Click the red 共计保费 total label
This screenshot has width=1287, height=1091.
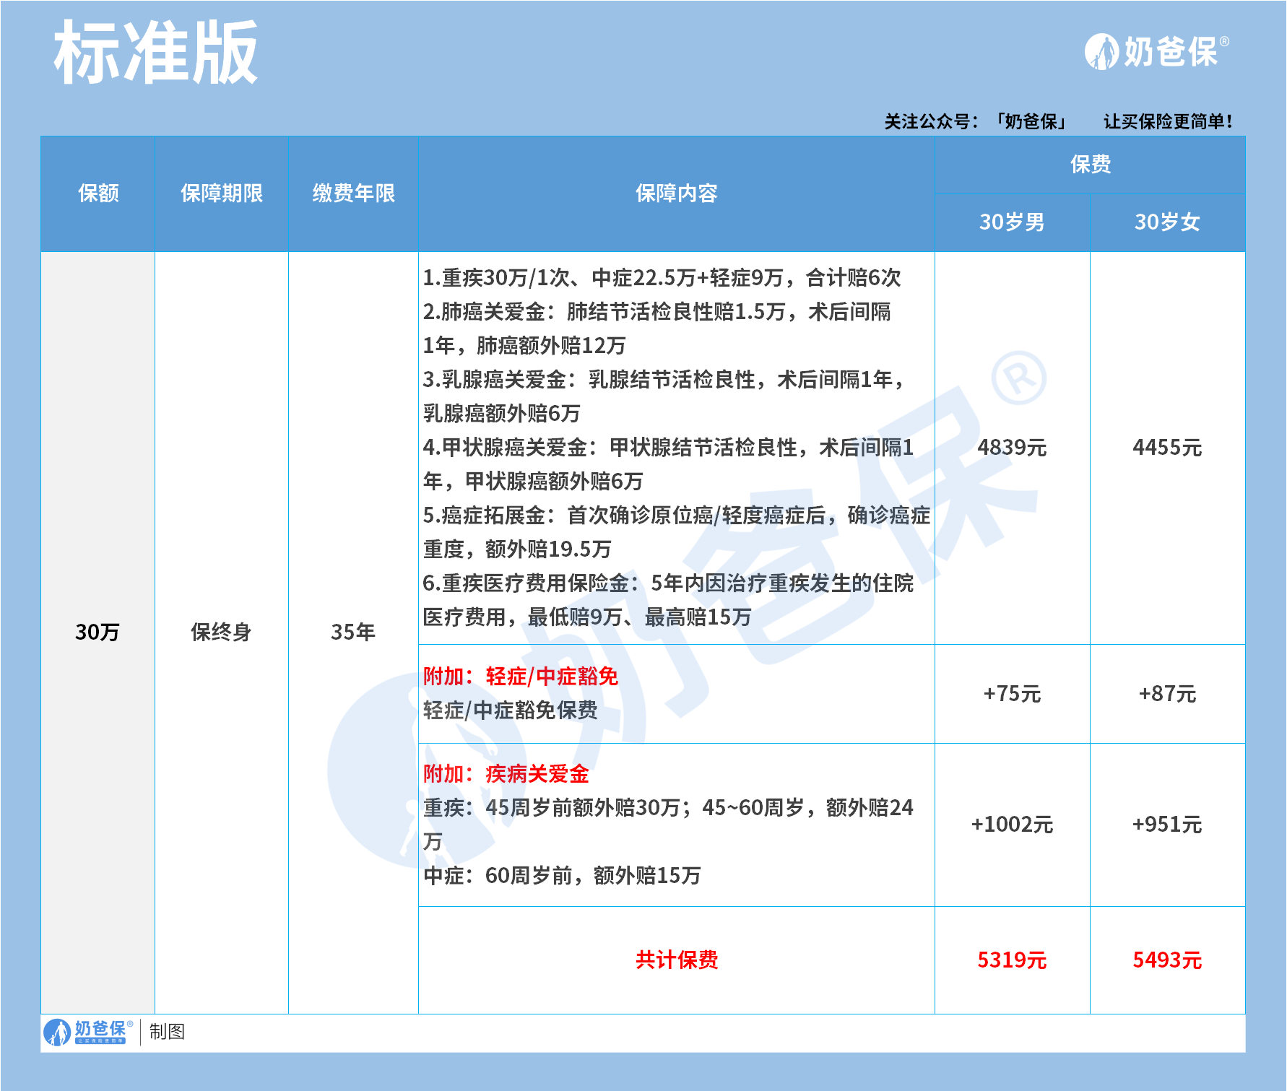click(x=676, y=960)
